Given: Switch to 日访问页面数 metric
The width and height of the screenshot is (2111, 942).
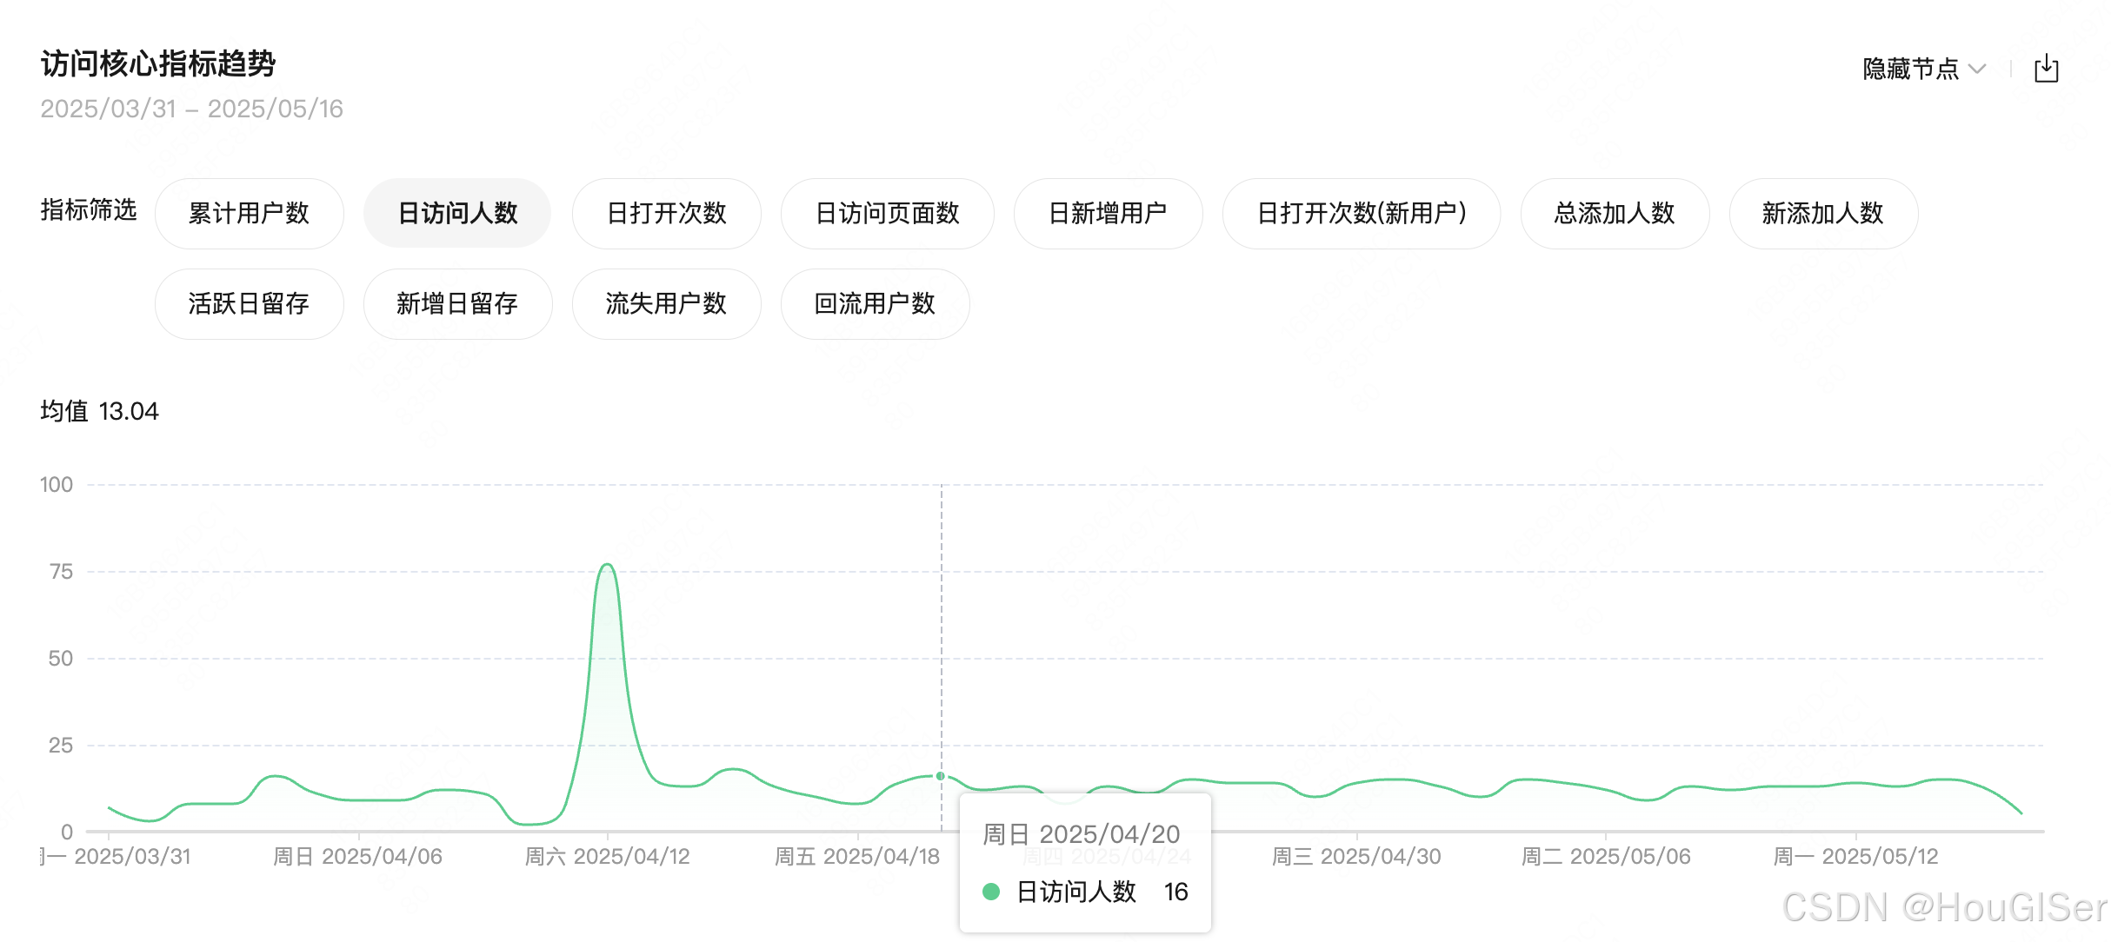Looking at the screenshot, I should 887,214.
